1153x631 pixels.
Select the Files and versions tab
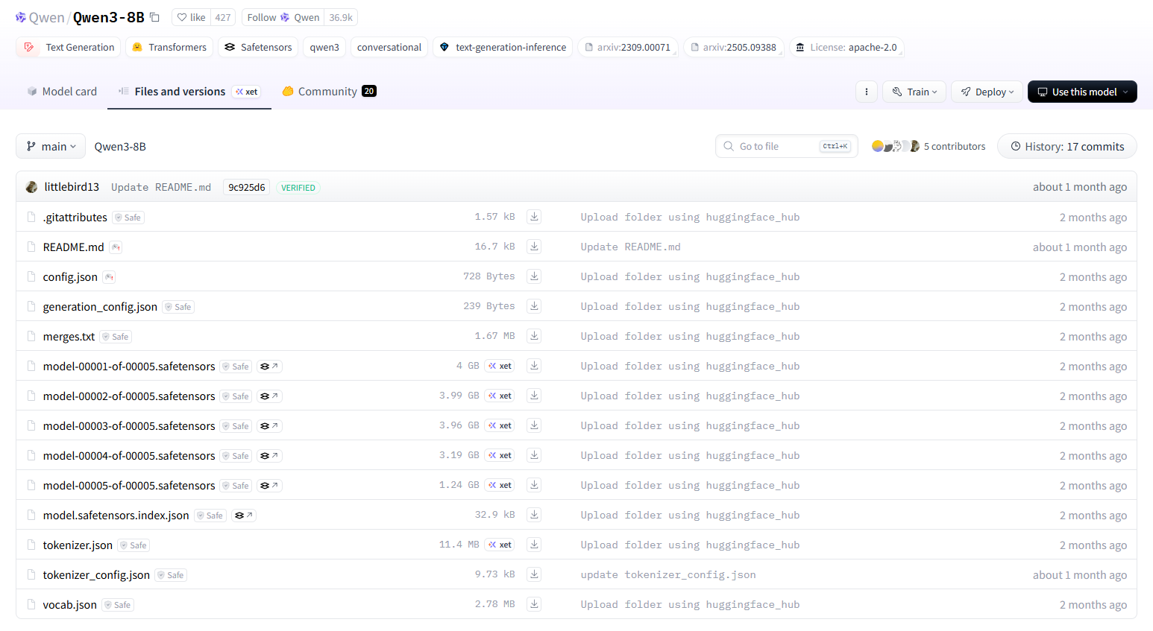pyautogui.click(x=189, y=91)
